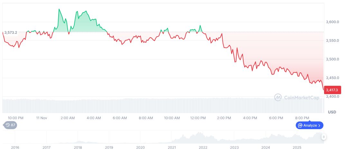The height and width of the screenshot is (151, 345).
Task: Click the clock icon in the 87 badge
Action: [7, 125]
